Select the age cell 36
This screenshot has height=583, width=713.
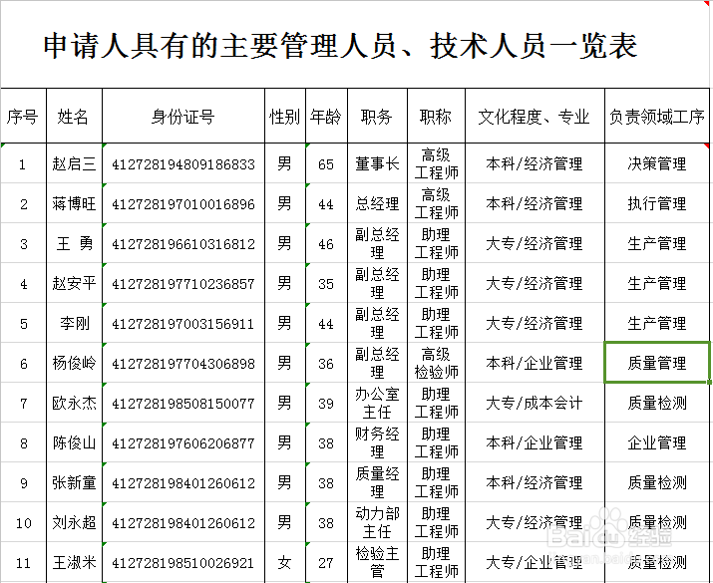click(x=326, y=364)
